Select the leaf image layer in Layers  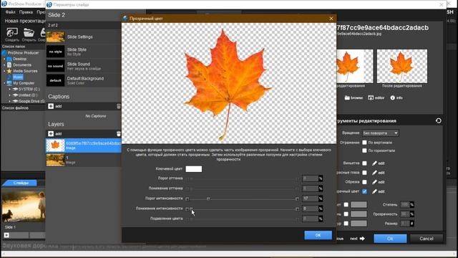(84, 145)
